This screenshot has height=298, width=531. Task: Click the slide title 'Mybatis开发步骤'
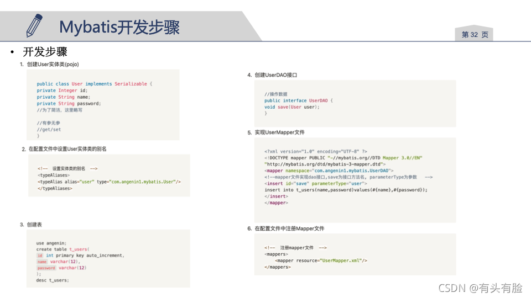click(x=119, y=27)
